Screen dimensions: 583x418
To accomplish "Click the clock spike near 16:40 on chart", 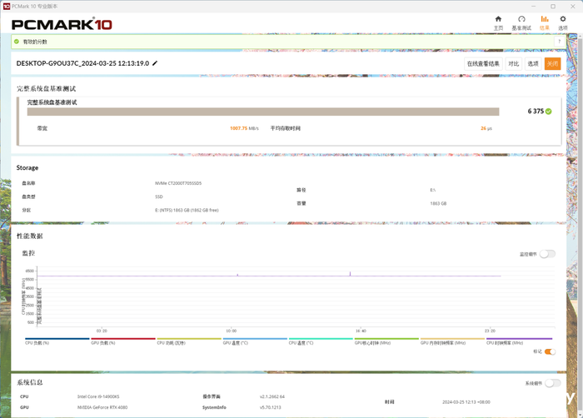I will coord(350,274).
